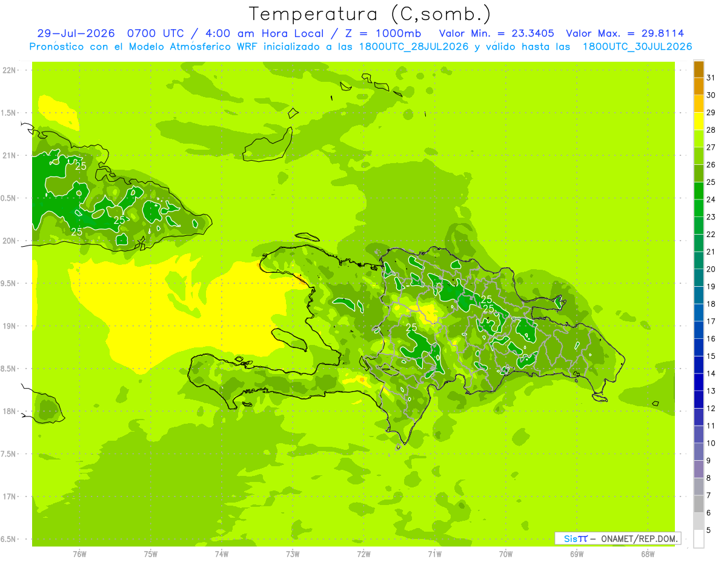This screenshot has width=727, height=562.
Task: Click the 76W longitude axis label
Action: pyautogui.click(x=79, y=554)
